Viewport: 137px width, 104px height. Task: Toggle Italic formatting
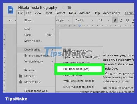(121, 20)
